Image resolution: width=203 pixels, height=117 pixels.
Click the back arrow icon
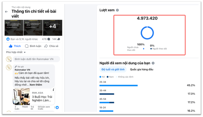(x=6, y=12)
